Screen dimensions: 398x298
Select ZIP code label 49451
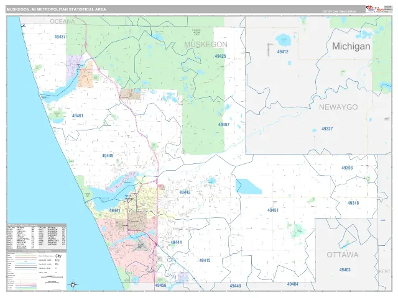[x=273, y=210]
